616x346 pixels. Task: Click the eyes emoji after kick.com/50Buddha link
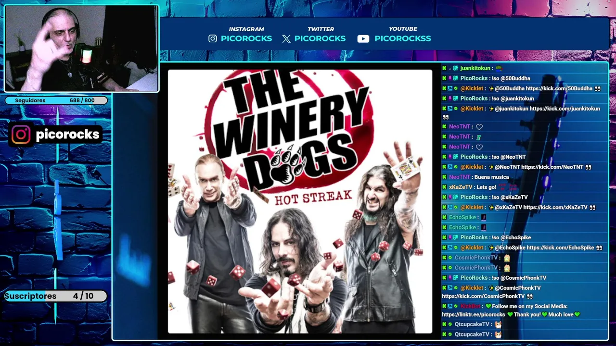click(x=597, y=88)
